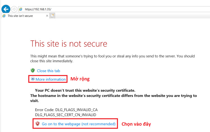Click the DLG_FLAGS_SEC_CERT_CN_INVALID error text

65,115
